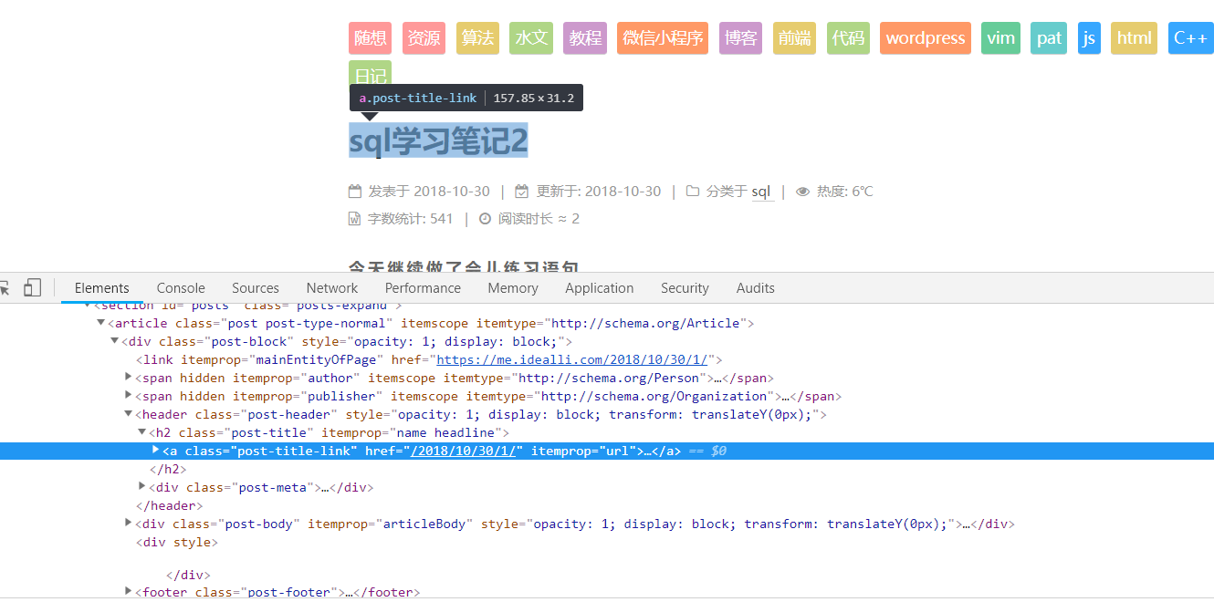
Task: Expand the post-title-link anchor node
Action: click(x=156, y=451)
